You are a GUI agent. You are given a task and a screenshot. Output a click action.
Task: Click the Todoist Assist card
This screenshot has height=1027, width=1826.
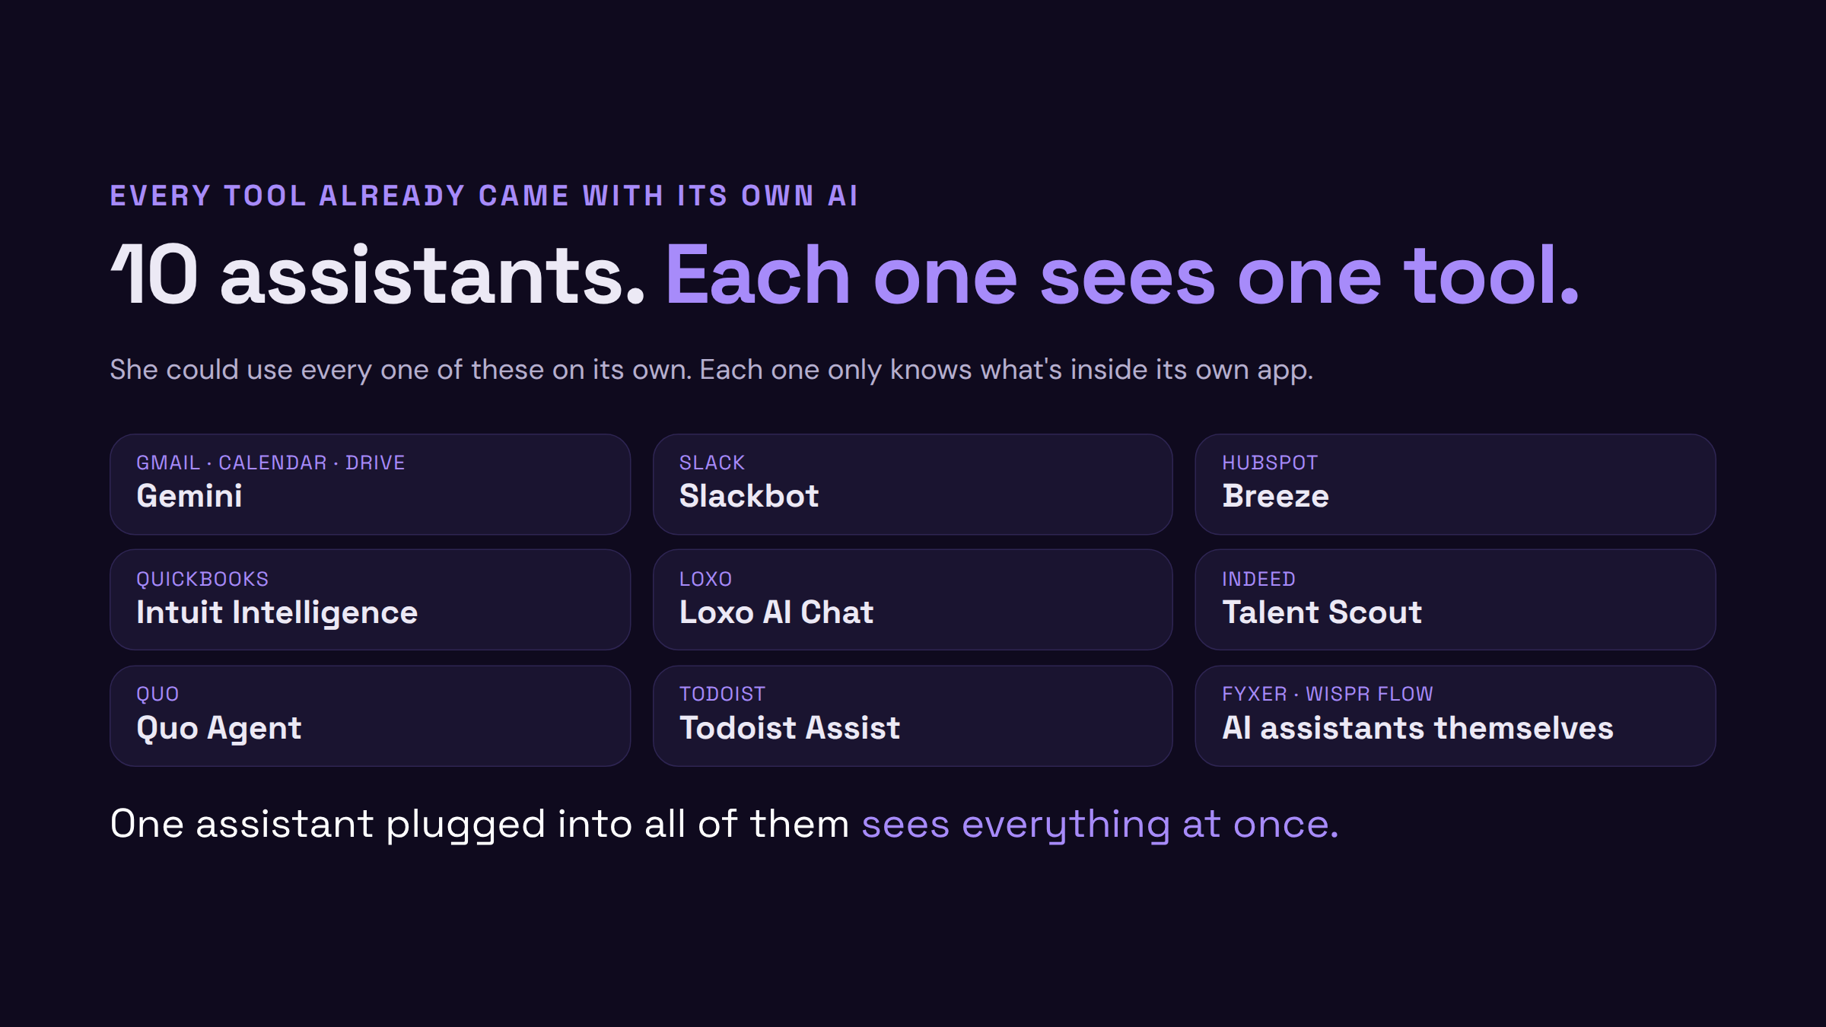[x=912, y=716]
